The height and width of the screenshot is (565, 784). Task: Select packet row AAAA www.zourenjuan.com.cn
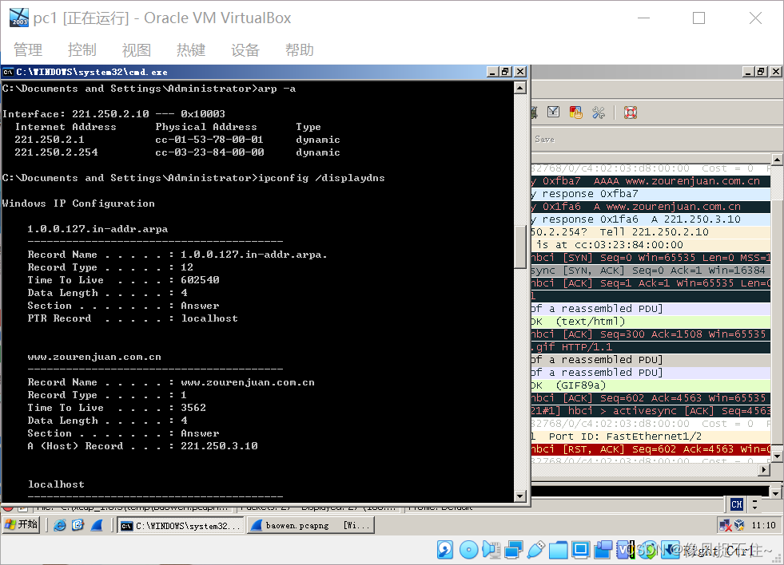click(651, 181)
